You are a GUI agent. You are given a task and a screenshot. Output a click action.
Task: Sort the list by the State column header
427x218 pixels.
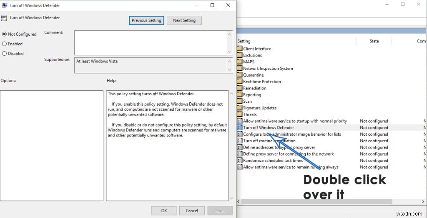point(374,41)
